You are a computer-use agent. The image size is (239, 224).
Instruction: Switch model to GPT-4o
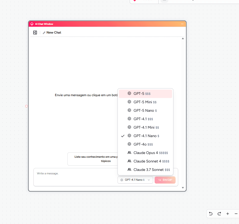point(145,144)
